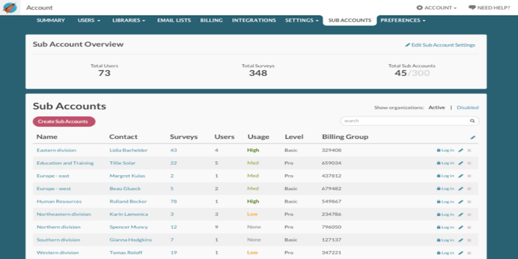Edit Western division via pencil icon
The height and width of the screenshot is (259, 518).
pyautogui.click(x=461, y=253)
